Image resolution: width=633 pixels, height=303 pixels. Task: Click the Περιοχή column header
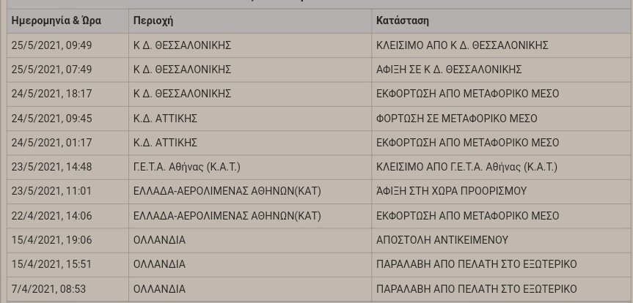153,20
